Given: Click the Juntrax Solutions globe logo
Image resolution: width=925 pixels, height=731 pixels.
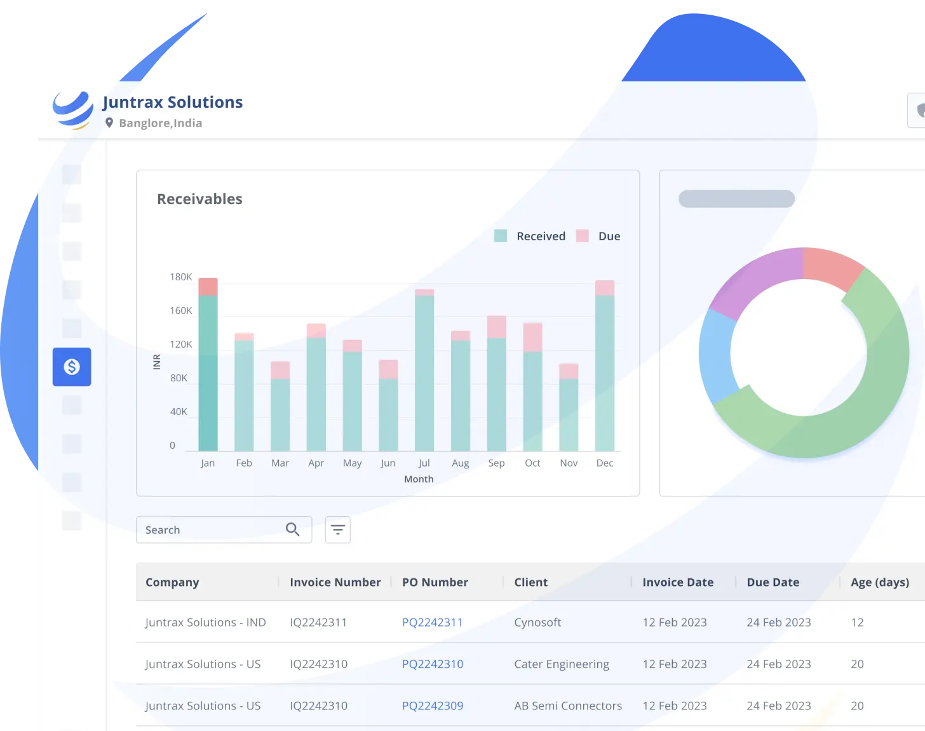Looking at the screenshot, I should tap(72, 109).
